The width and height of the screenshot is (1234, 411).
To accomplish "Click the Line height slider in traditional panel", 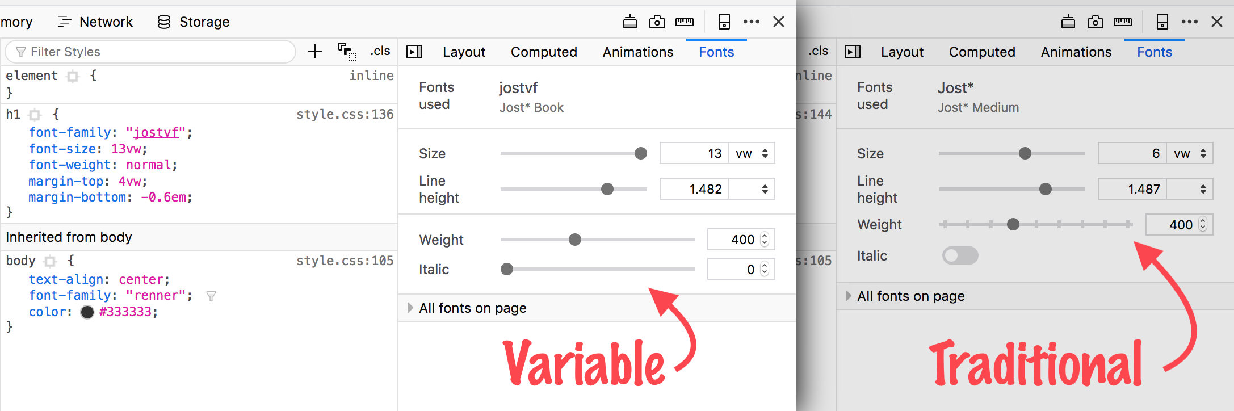I will click(x=1012, y=189).
